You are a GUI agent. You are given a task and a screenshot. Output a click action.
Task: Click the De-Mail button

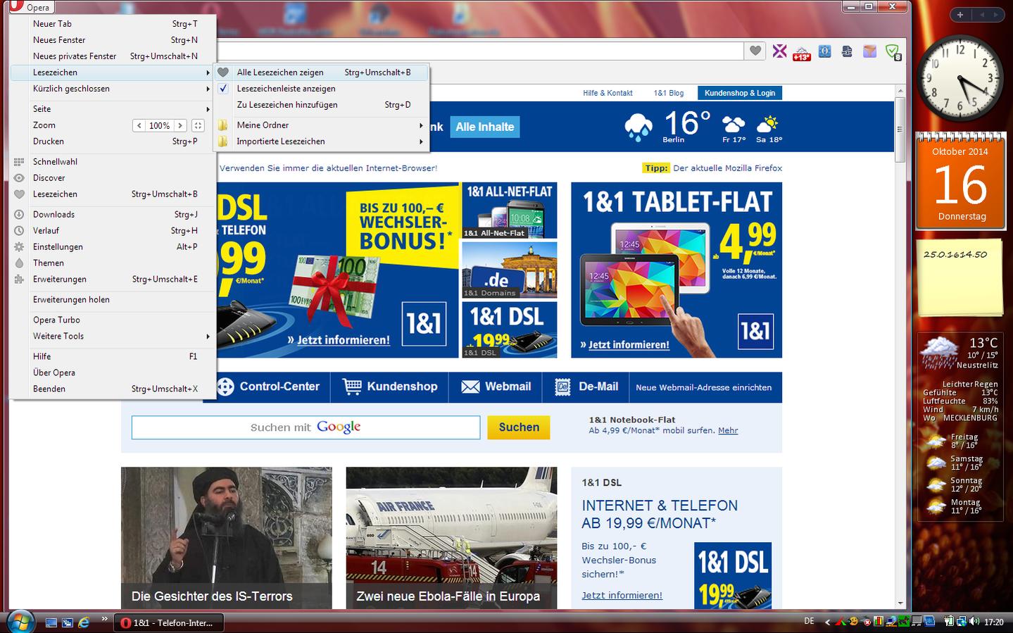(x=587, y=387)
